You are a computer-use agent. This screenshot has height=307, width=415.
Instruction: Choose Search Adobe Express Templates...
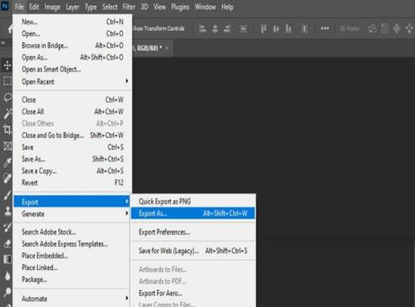tap(72, 243)
